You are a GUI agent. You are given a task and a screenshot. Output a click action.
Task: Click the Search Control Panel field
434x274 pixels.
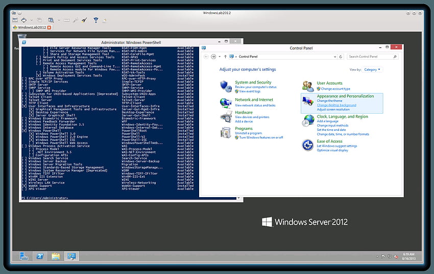[x=372, y=57]
